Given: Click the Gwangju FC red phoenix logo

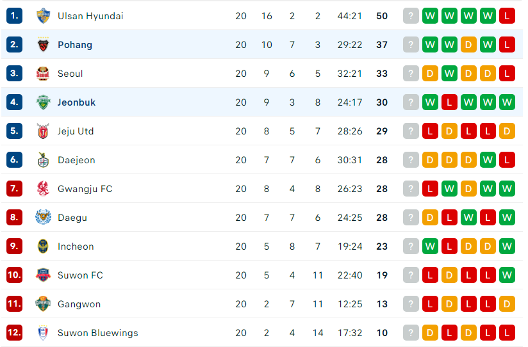Looking at the screenshot, I should click(43, 189).
